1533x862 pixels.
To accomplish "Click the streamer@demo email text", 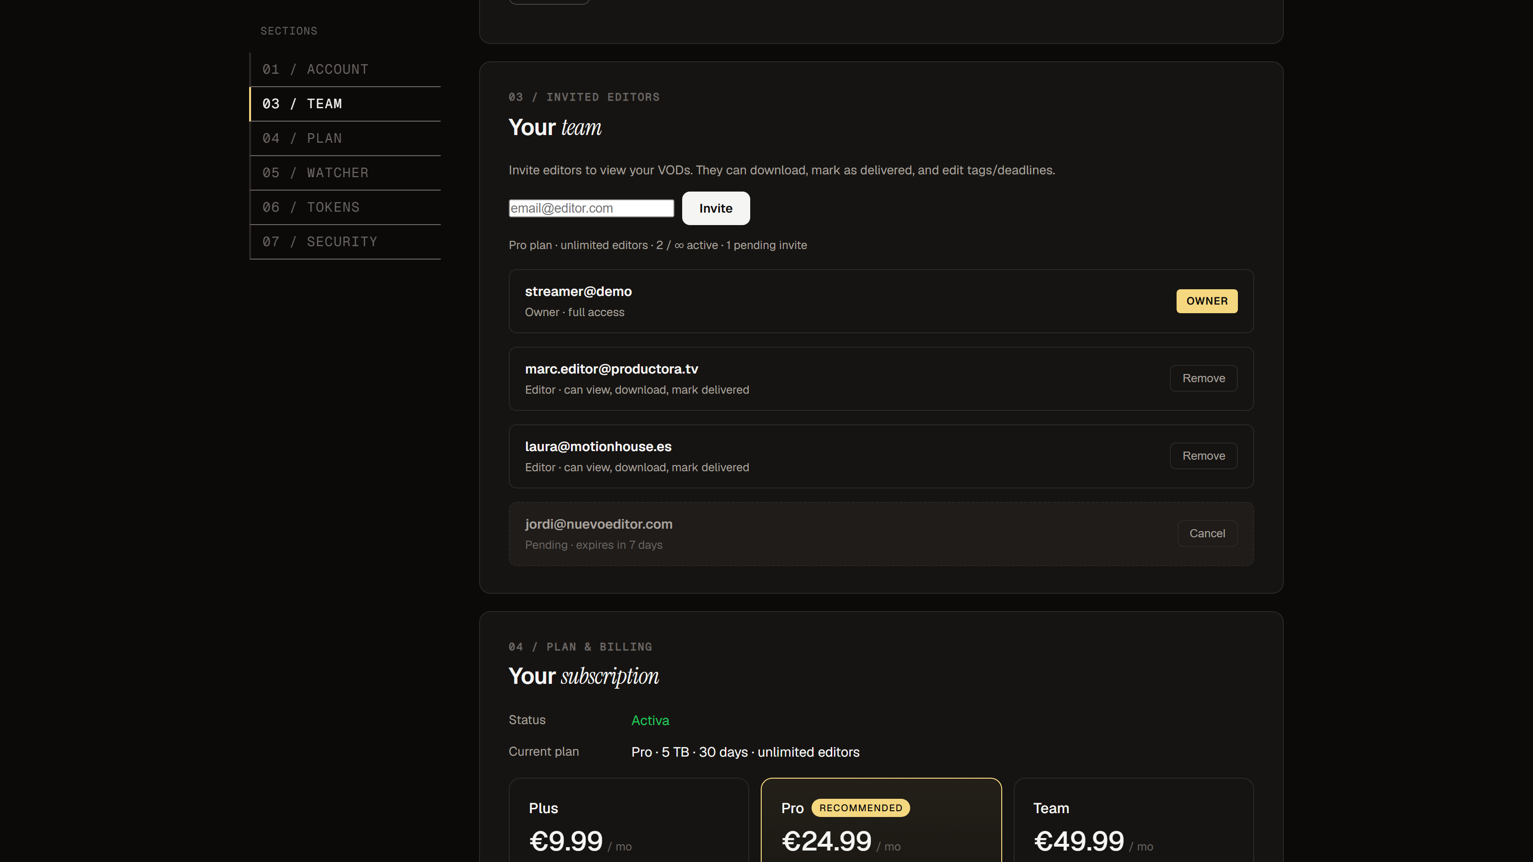I will (x=578, y=292).
